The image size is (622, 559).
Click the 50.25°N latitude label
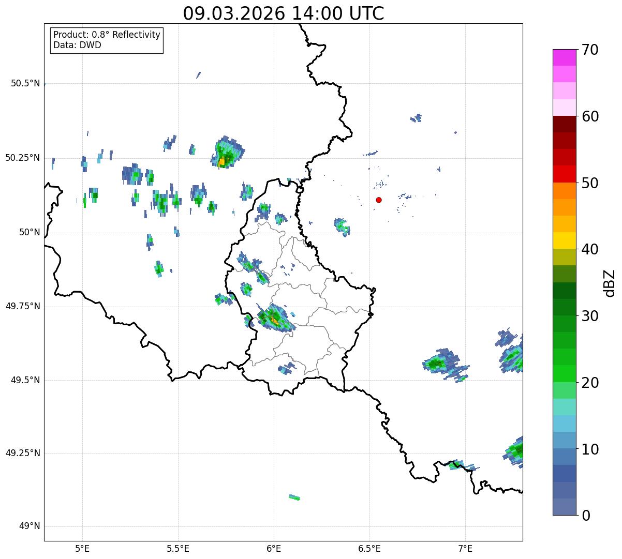point(22,158)
